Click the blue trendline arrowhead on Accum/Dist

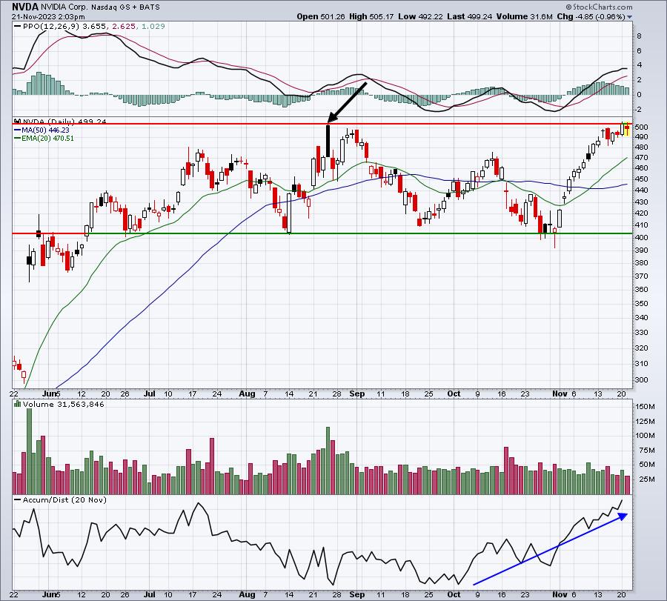(623, 517)
